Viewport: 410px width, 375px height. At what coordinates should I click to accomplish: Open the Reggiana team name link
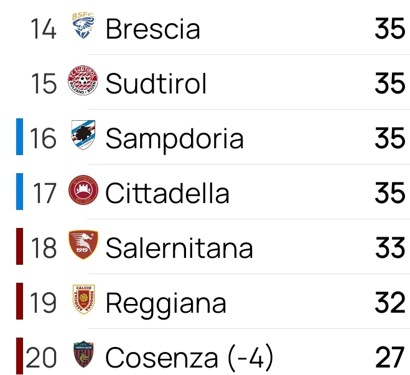coord(165,304)
